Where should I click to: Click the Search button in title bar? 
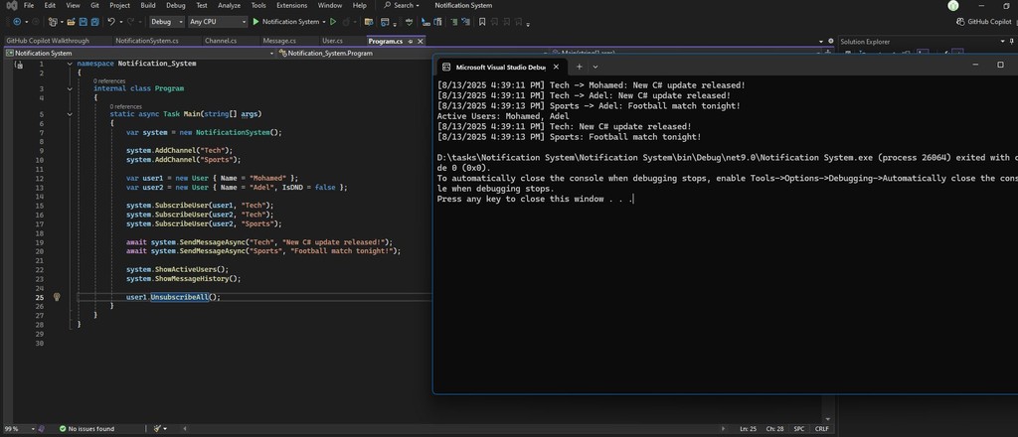pos(399,5)
